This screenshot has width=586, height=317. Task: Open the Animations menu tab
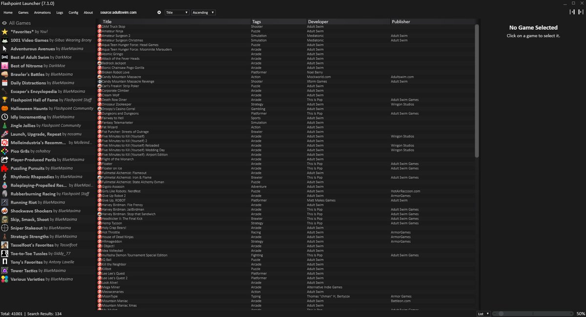coord(42,12)
